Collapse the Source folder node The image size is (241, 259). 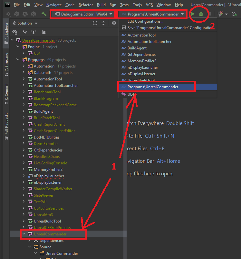click(30, 247)
